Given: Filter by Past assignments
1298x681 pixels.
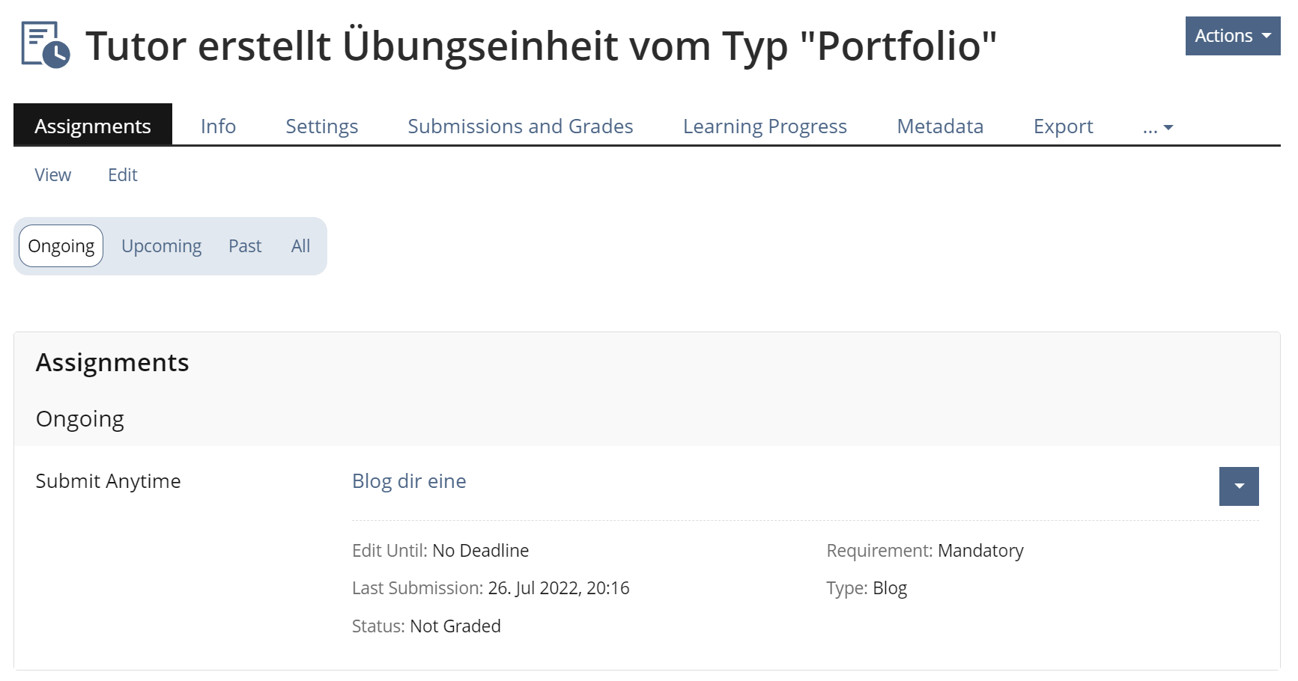Looking at the screenshot, I should [245, 246].
